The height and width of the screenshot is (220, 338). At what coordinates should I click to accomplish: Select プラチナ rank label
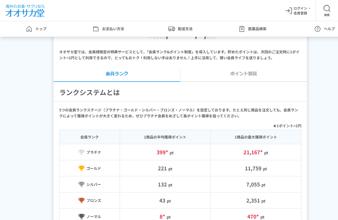point(94,152)
